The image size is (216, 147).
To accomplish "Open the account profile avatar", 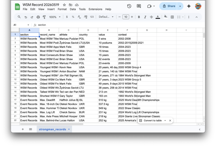I will 198,6.
